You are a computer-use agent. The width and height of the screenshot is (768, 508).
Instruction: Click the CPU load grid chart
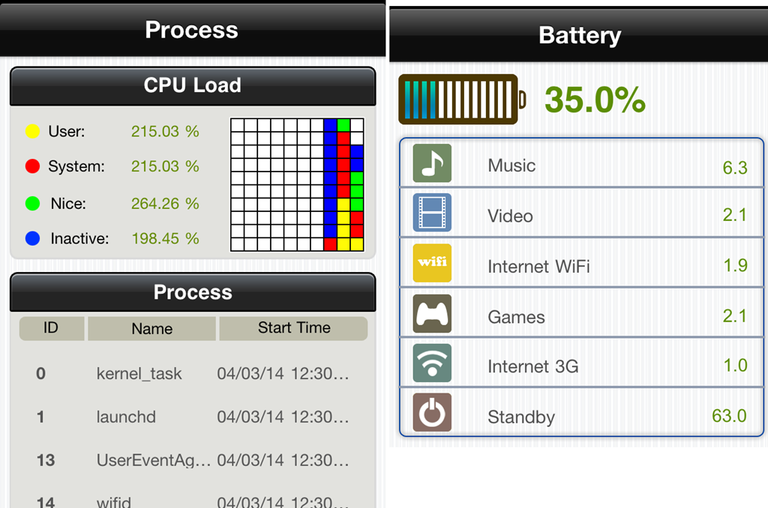pos(297,184)
